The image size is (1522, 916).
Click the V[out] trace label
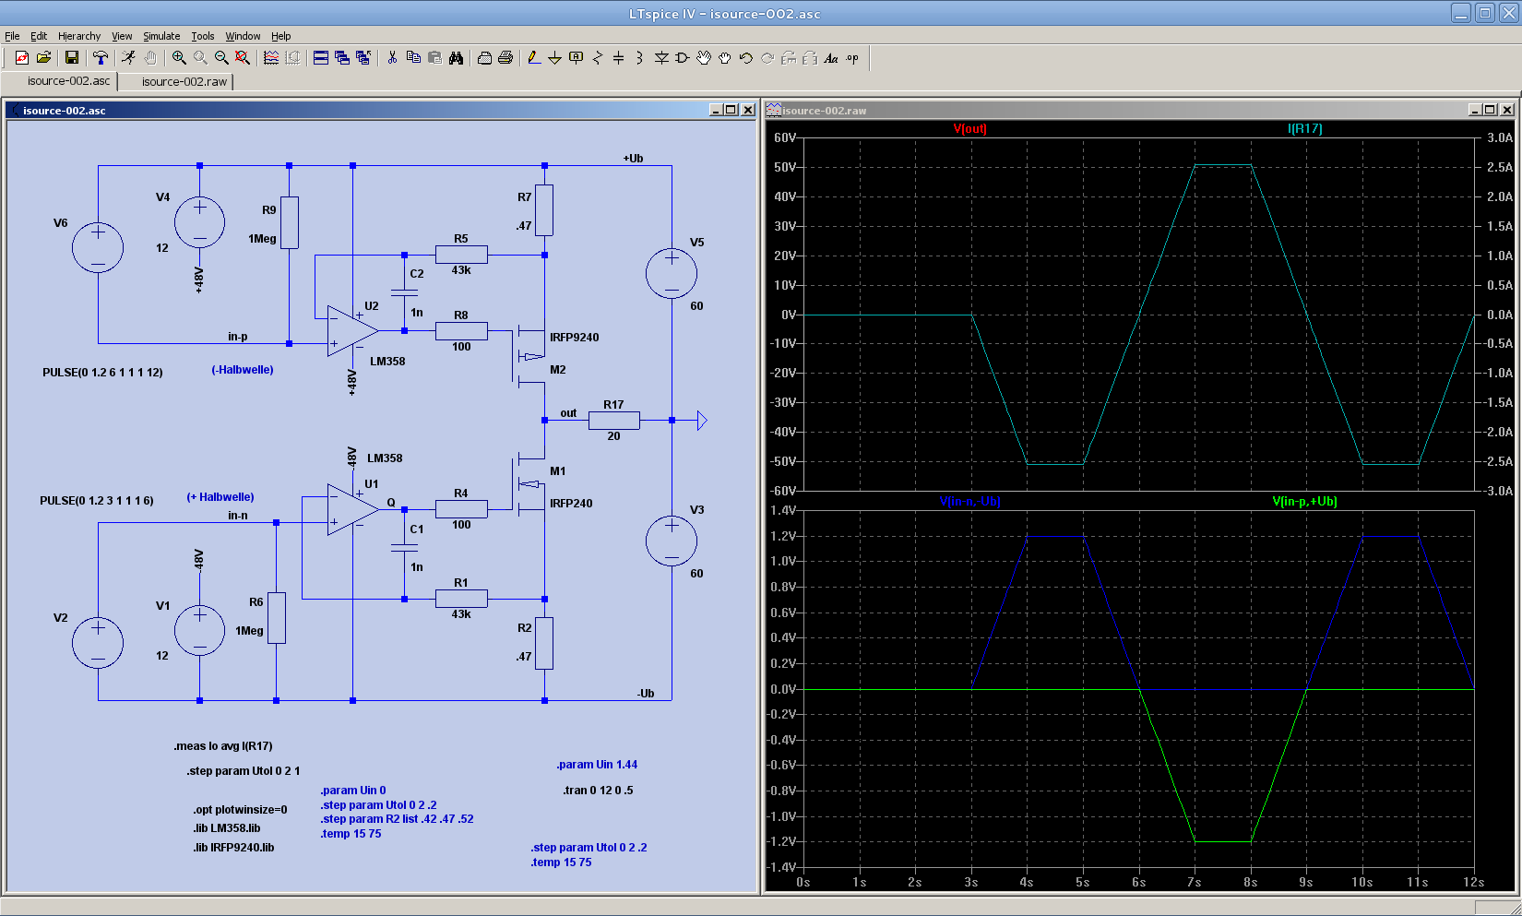(x=969, y=129)
